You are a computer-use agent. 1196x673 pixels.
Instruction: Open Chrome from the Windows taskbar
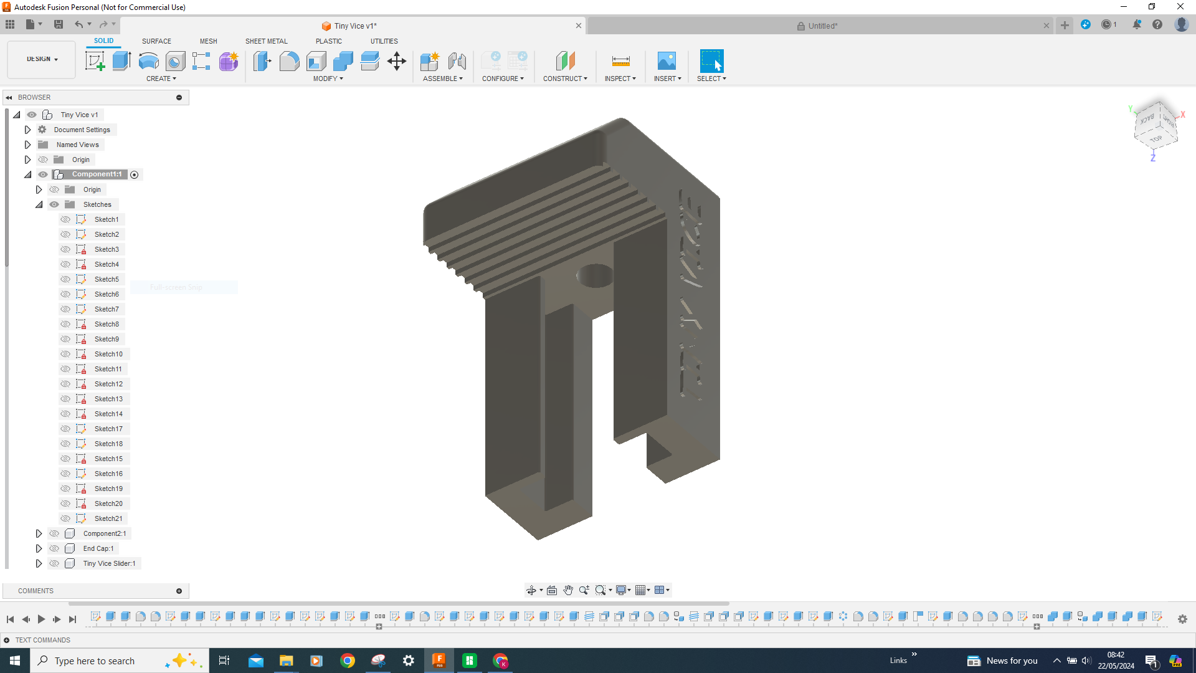[x=348, y=661]
